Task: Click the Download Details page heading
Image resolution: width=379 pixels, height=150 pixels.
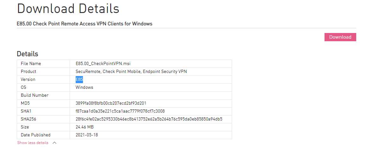Action: (68, 9)
